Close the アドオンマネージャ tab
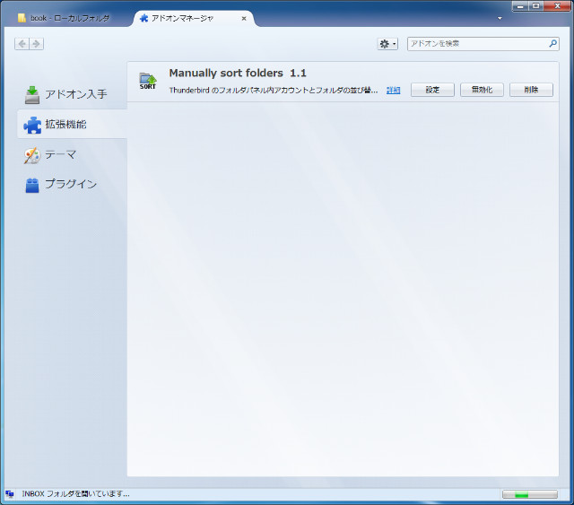Viewport: 574px width, 505px height. click(244, 18)
